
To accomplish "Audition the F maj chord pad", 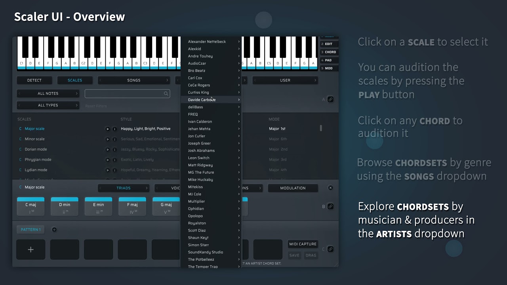I will tap(132, 206).
